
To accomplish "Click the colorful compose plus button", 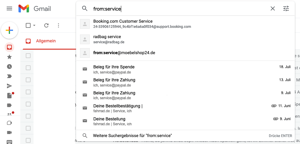I will click(9, 30).
